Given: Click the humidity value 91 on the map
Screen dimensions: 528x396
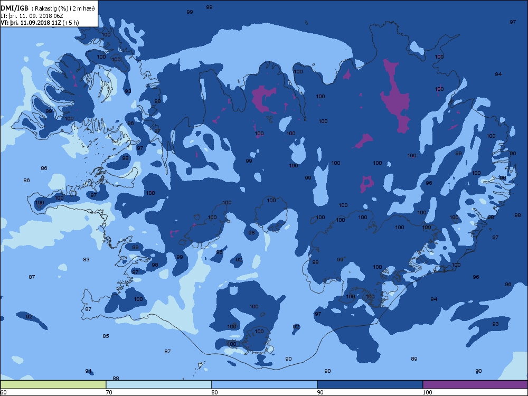Looking at the screenshot, I should tap(88, 371).
